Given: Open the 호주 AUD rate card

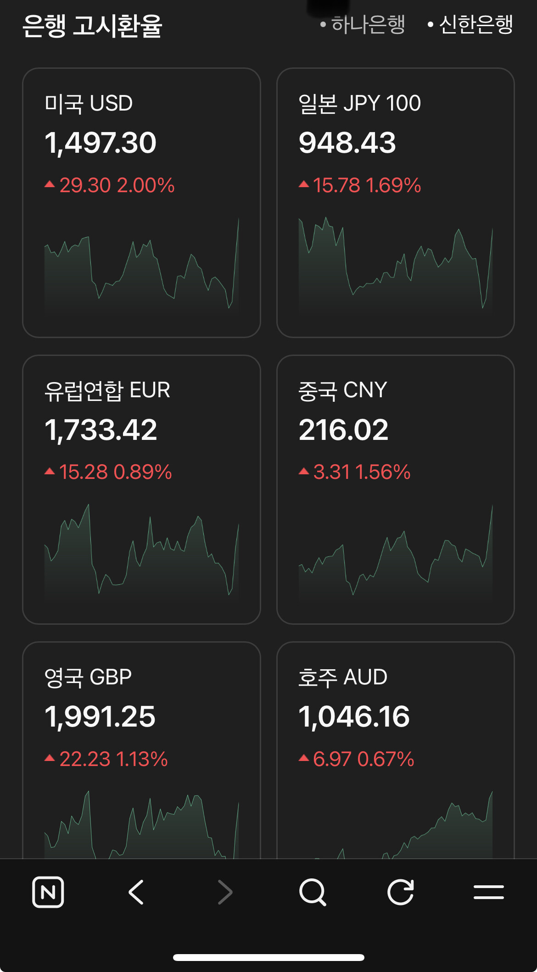Looking at the screenshot, I should tap(395, 716).
